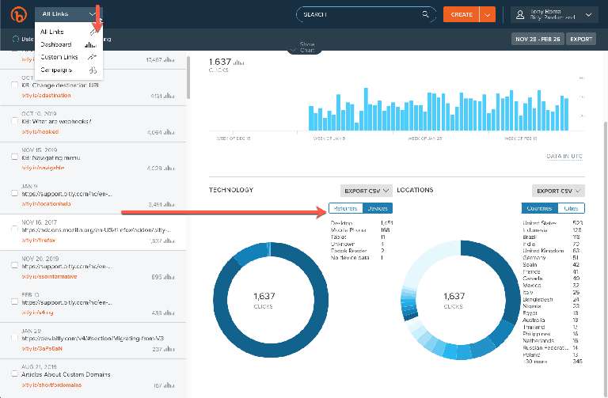The image size is (608, 398).
Task: Select the checkbox on the FEB 13 link row
Action: (14, 301)
